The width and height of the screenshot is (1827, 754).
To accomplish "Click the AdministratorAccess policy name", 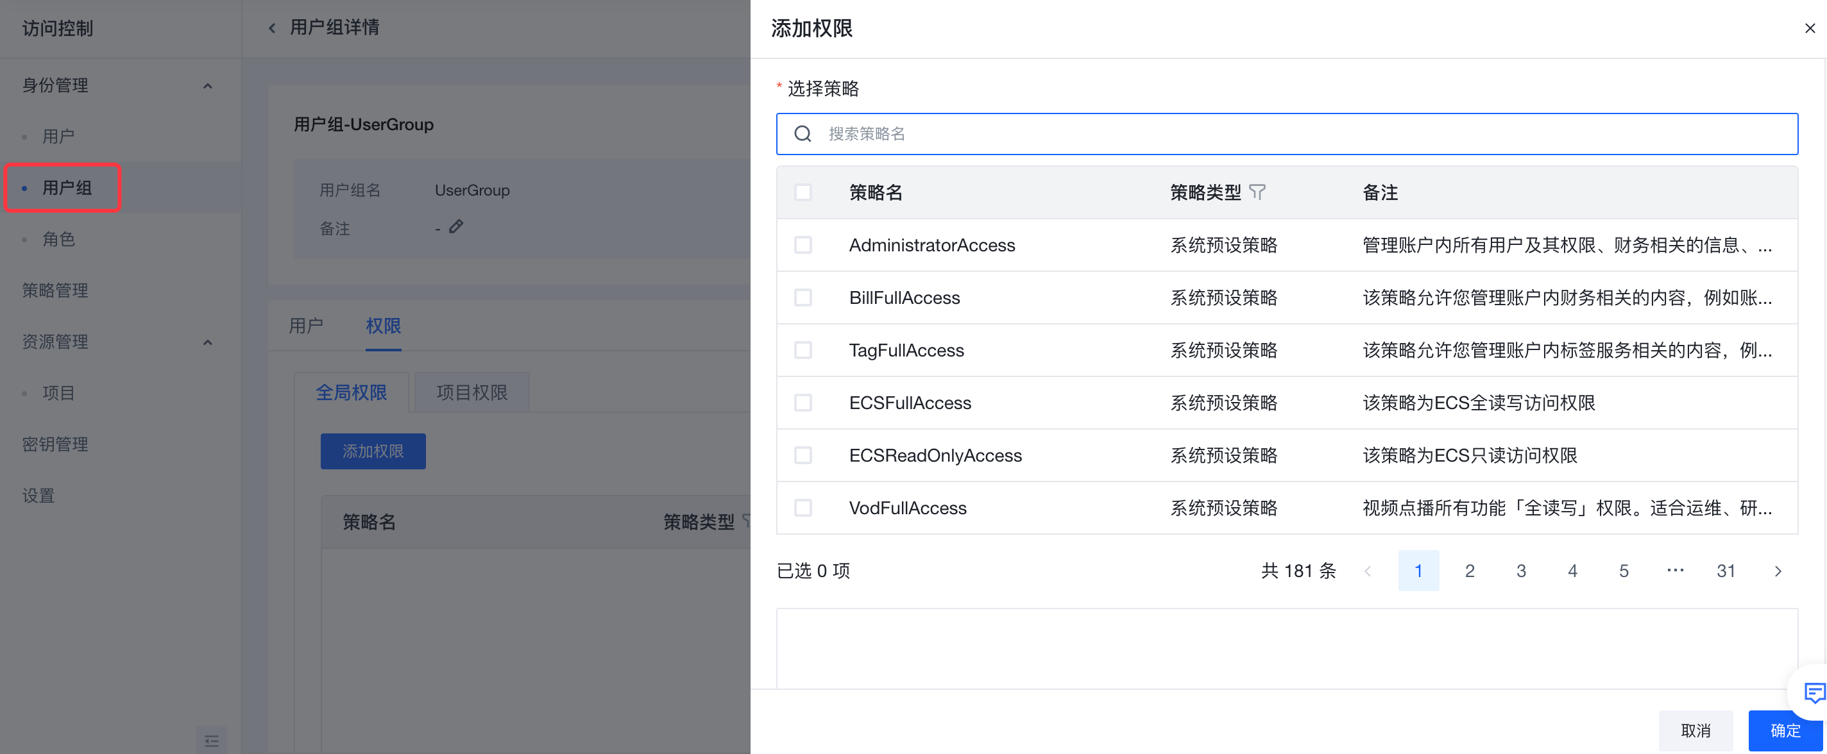I will 932,245.
